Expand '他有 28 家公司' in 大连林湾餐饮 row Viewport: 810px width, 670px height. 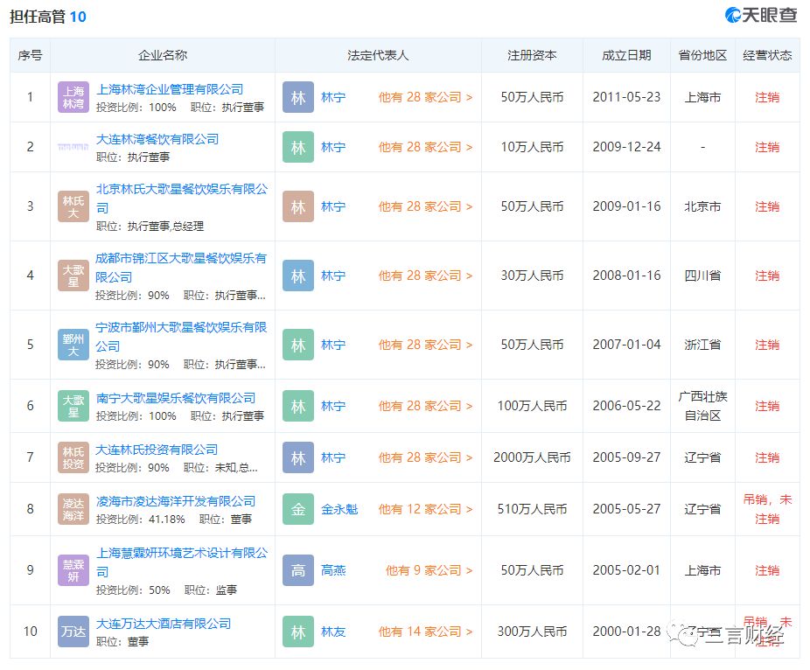[x=425, y=147]
